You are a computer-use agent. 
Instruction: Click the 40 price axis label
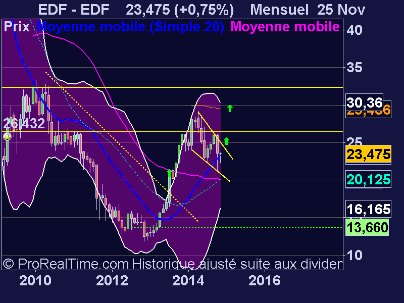(x=355, y=30)
